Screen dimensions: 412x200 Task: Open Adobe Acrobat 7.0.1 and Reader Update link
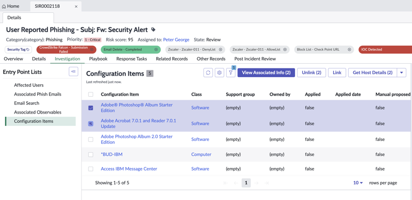[139, 123]
